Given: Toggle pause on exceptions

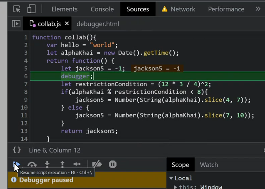Looking at the screenshot, I should click(113, 164).
